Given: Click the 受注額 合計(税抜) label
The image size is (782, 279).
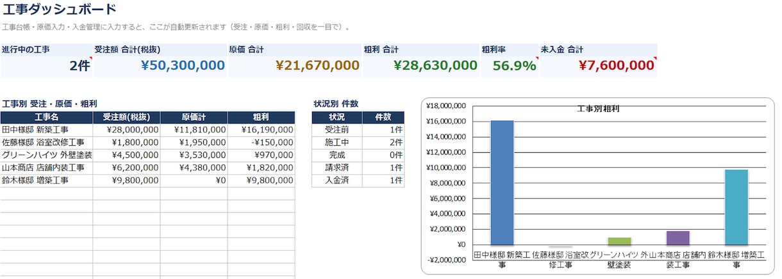Looking at the screenshot, I should [127, 49].
